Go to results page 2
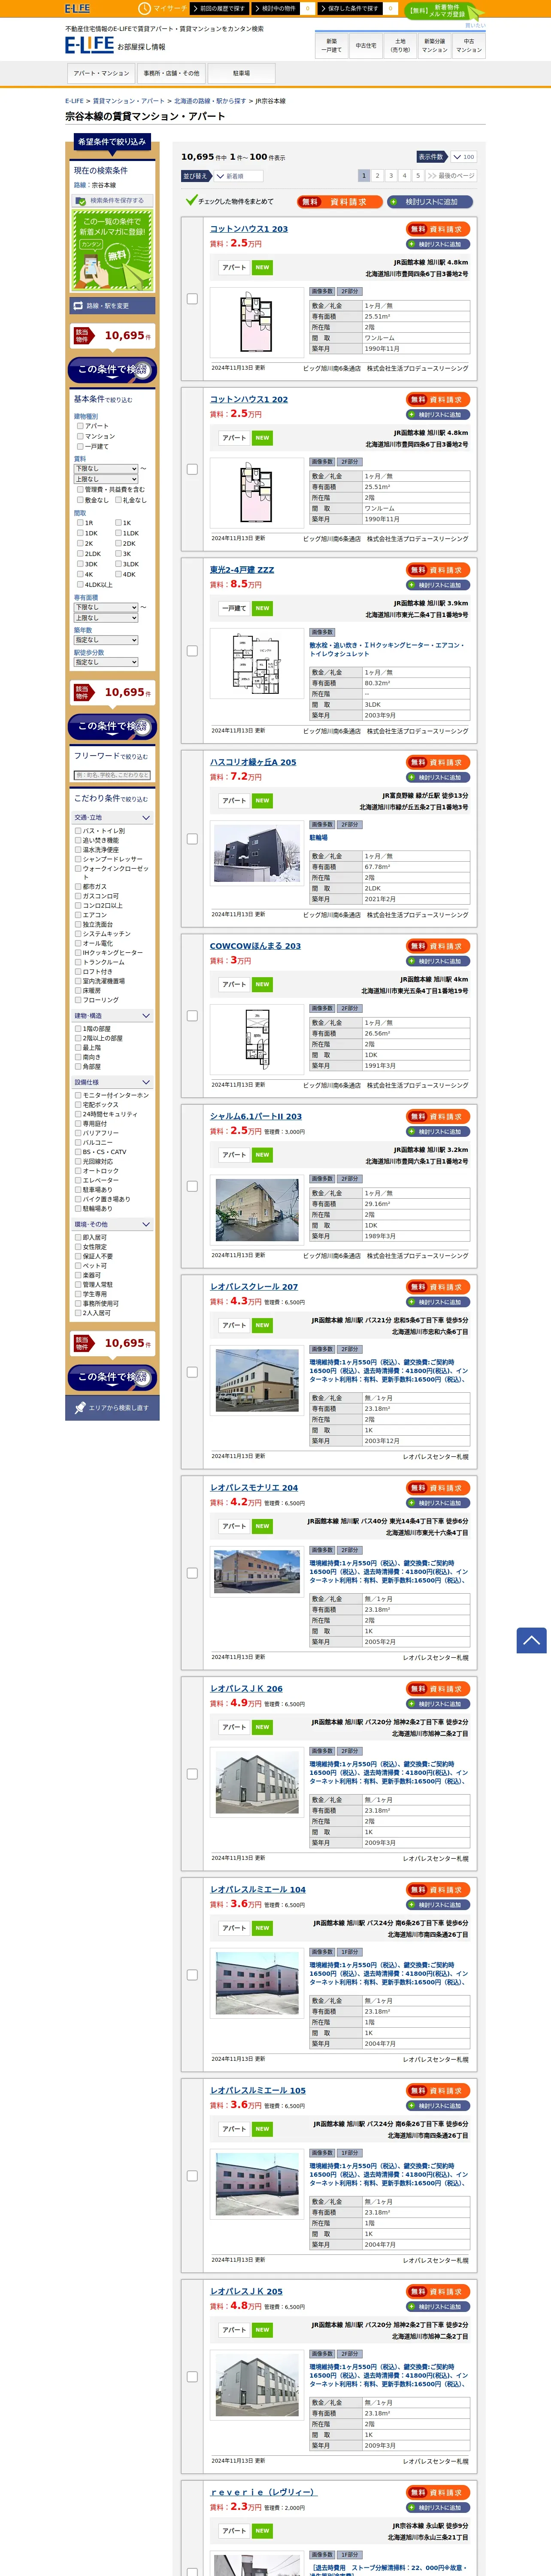 coord(377,175)
